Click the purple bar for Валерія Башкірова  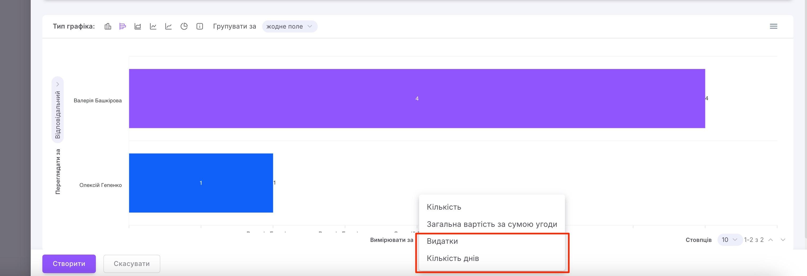coord(417,99)
